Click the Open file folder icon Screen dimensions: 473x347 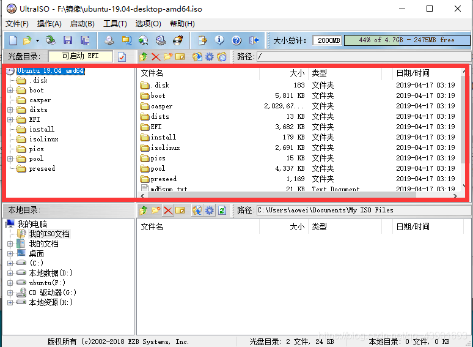point(27,40)
